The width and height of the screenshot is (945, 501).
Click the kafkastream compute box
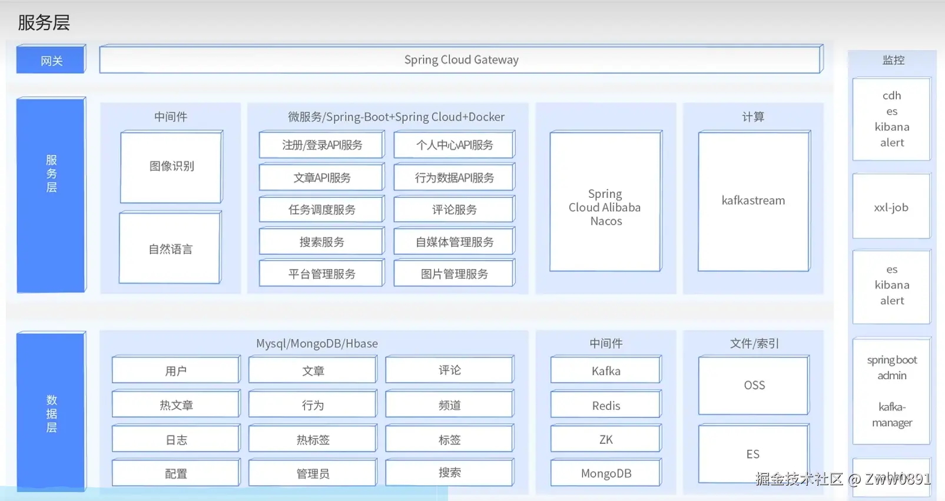coord(754,201)
